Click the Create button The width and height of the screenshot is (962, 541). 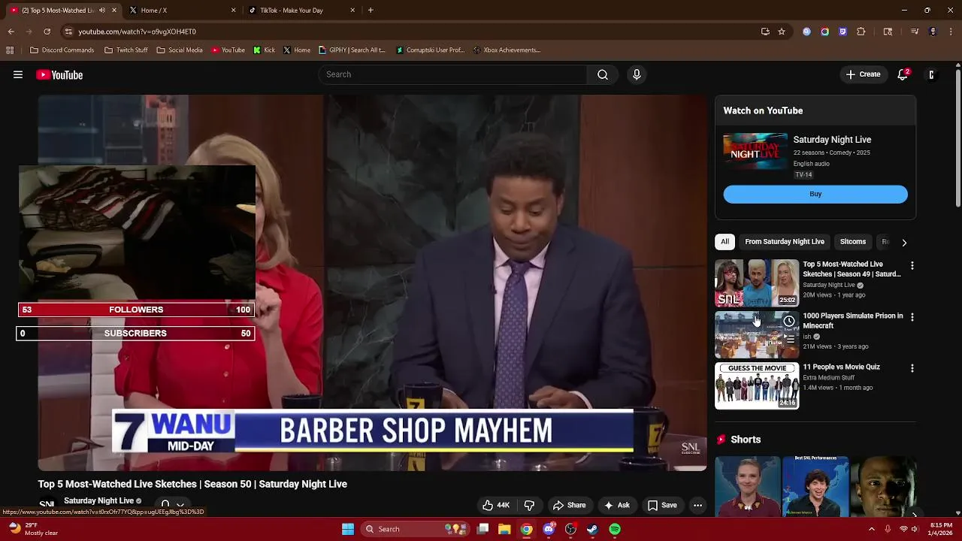(x=863, y=74)
